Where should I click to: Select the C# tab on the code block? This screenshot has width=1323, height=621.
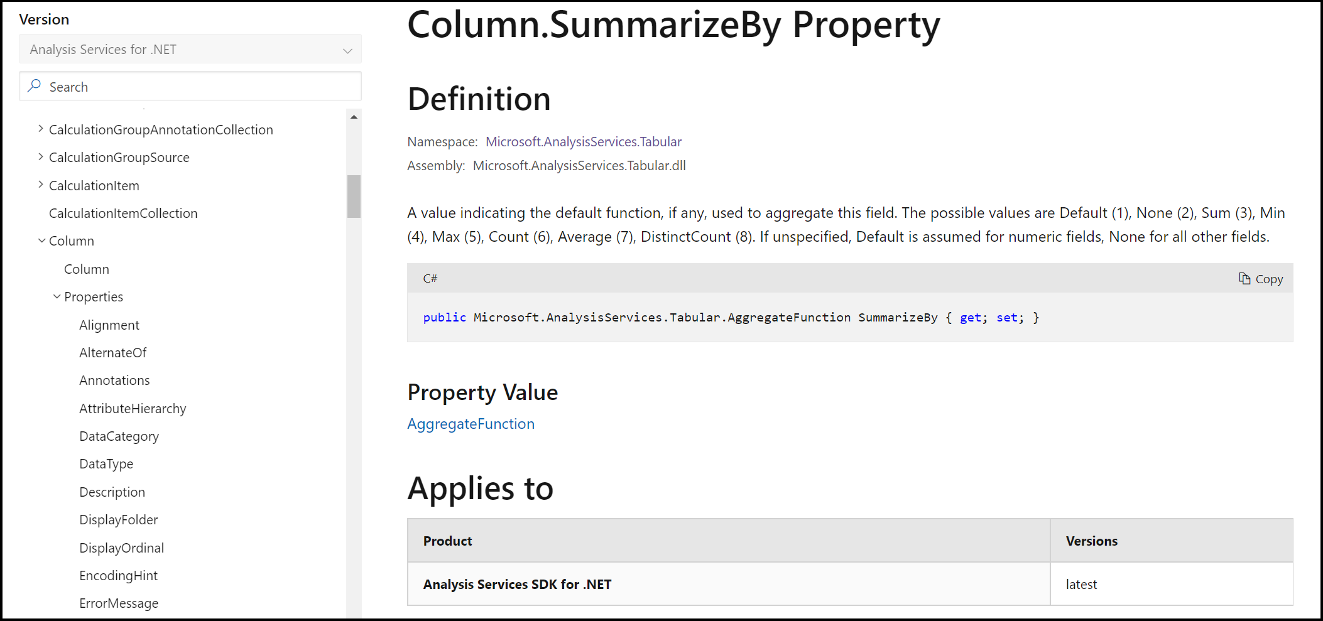(430, 278)
